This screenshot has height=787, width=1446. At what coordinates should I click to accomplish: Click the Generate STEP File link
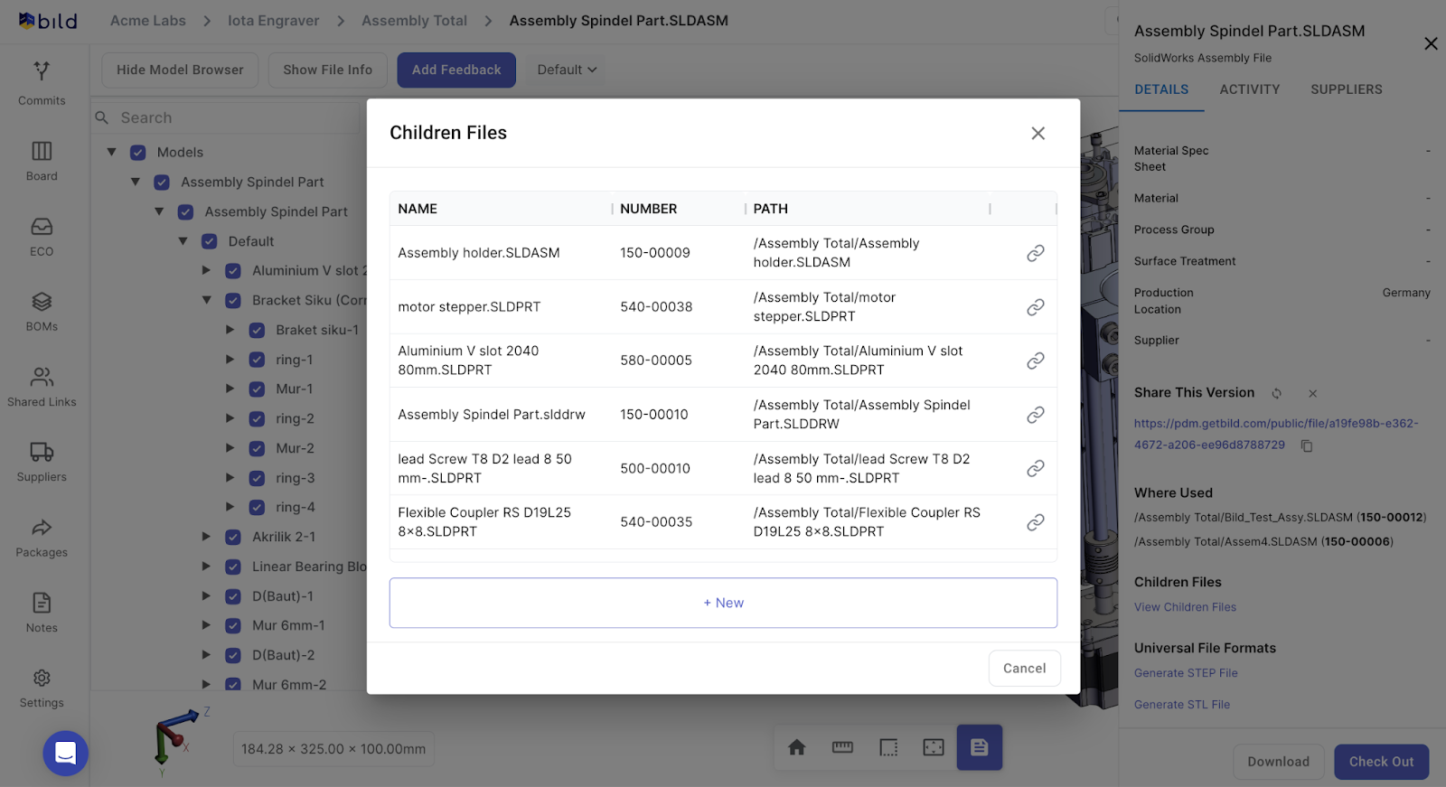pyautogui.click(x=1186, y=673)
